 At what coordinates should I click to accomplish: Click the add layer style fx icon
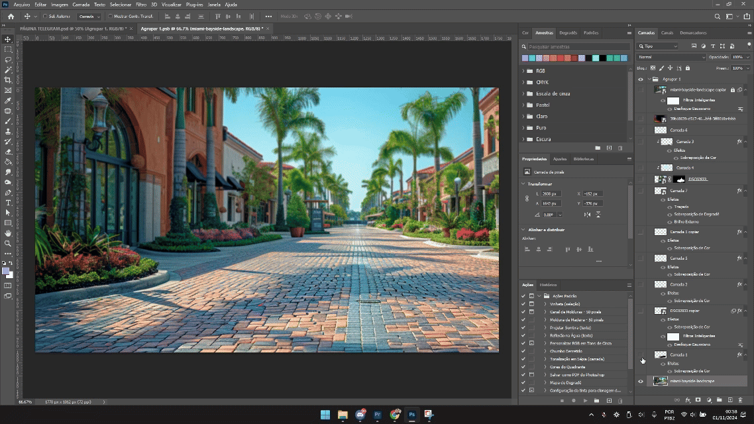(x=688, y=400)
